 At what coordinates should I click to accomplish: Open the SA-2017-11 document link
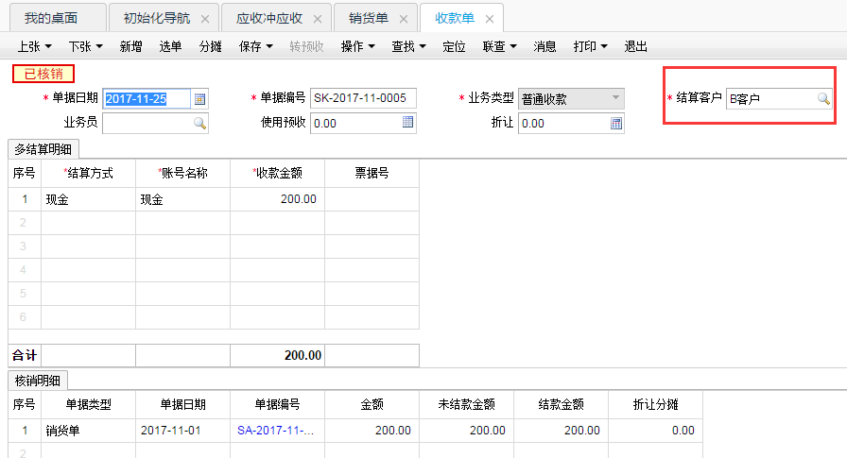(275, 431)
